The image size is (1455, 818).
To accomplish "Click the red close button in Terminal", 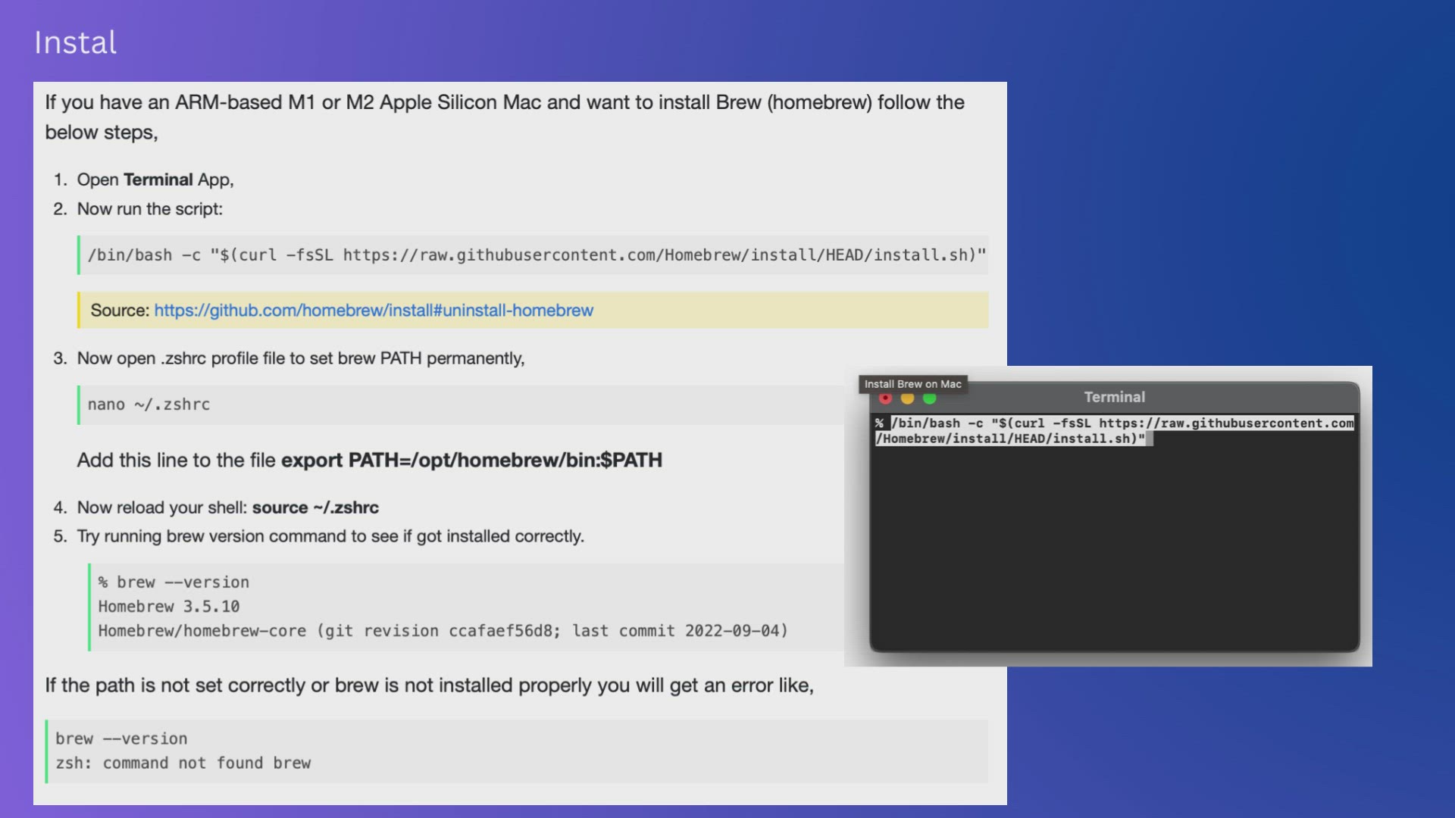I will (885, 399).
